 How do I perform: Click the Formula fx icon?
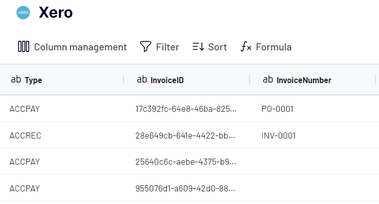click(x=246, y=46)
